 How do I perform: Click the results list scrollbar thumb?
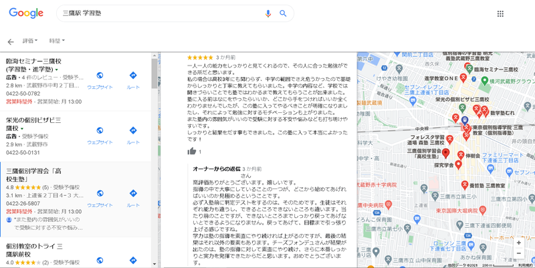click(x=154, y=74)
